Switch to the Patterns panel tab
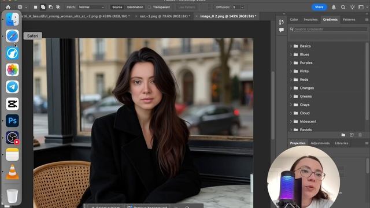This screenshot has width=370, height=208. [x=349, y=20]
